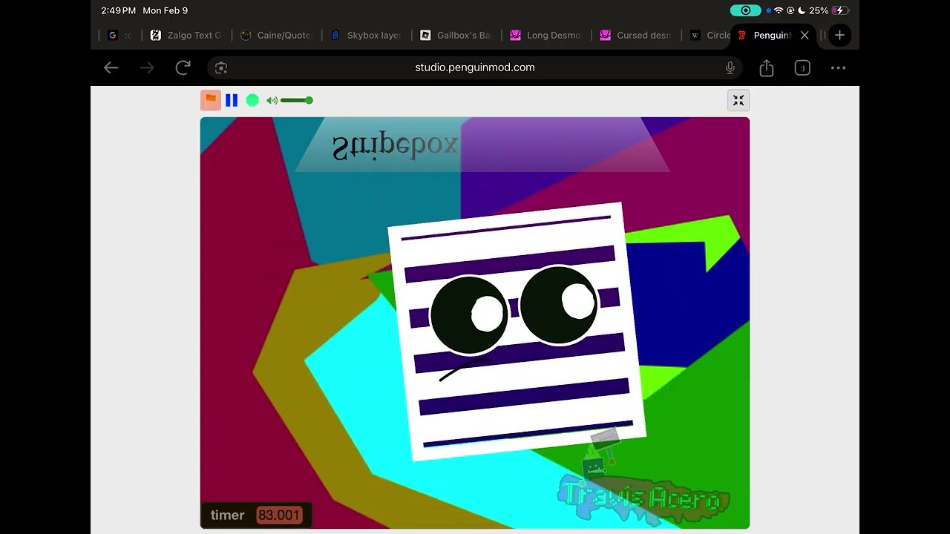Exit fullscreen with the shrink icon
This screenshot has width=950, height=534.
click(738, 101)
